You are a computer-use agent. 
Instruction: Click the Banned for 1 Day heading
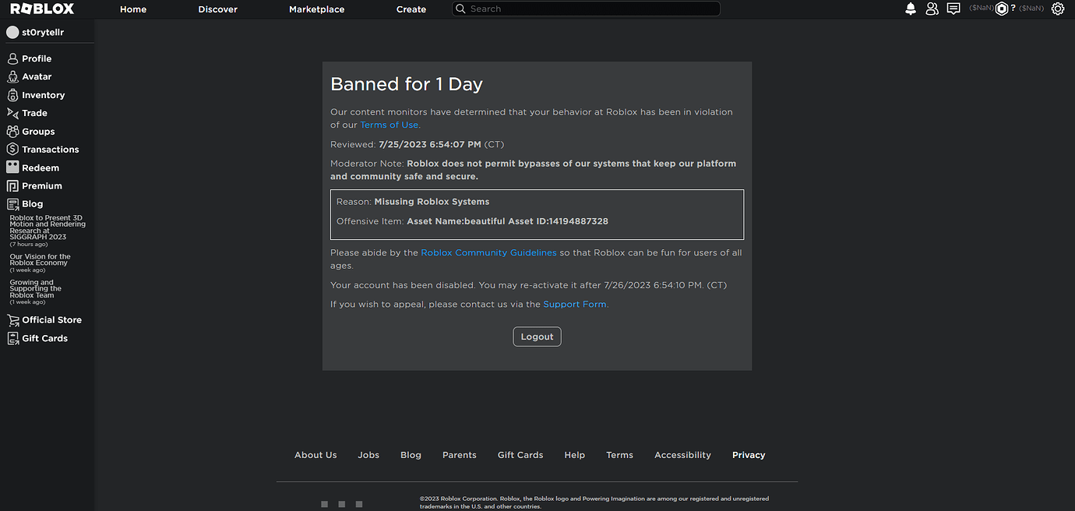tap(407, 84)
